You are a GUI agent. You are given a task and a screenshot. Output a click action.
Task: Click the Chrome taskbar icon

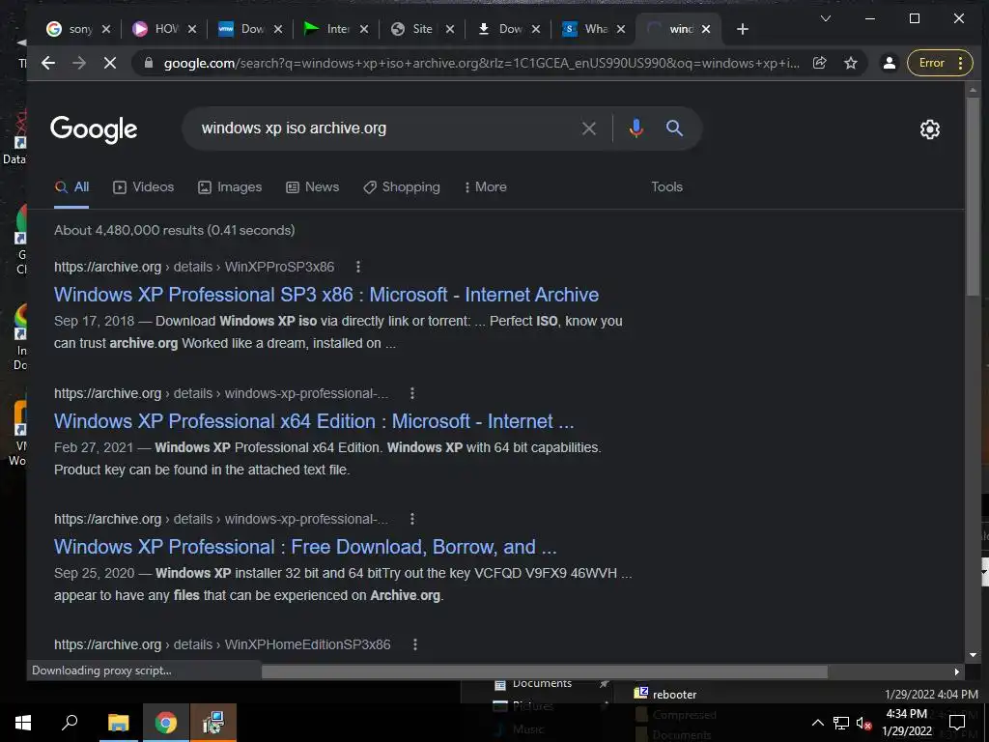pyautogui.click(x=166, y=723)
